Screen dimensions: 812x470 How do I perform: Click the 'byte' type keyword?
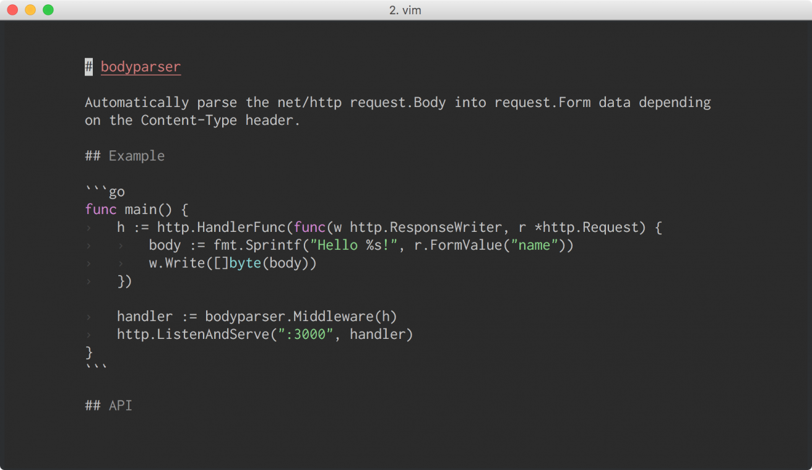click(x=246, y=263)
